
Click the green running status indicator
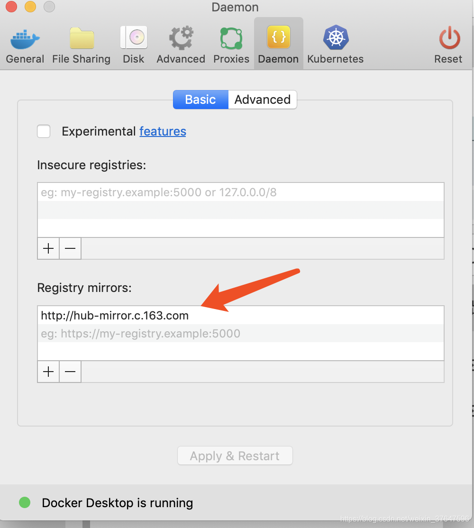pos(25,502)
